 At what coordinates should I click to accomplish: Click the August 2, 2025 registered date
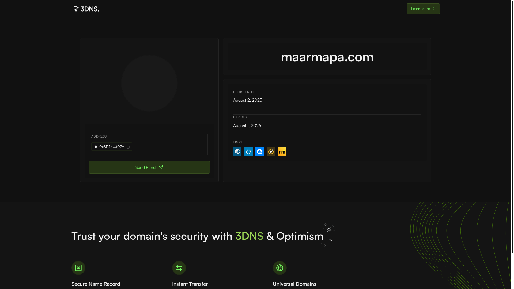[x=248, y=100]
